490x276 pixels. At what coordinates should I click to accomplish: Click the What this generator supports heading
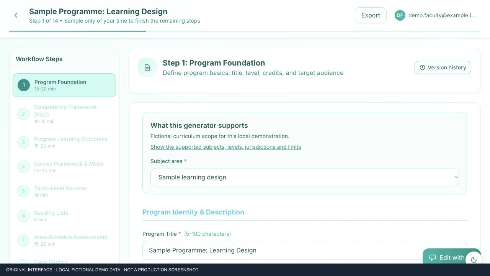tap(199, 125)
